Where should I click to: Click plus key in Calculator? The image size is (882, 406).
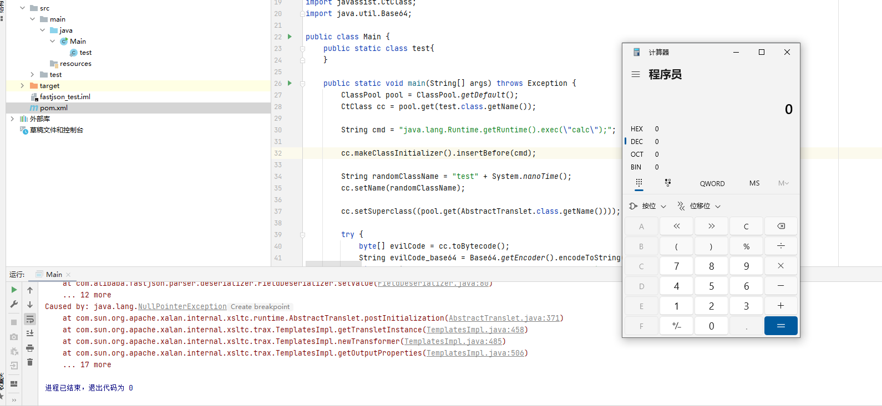tap(781, 306)
